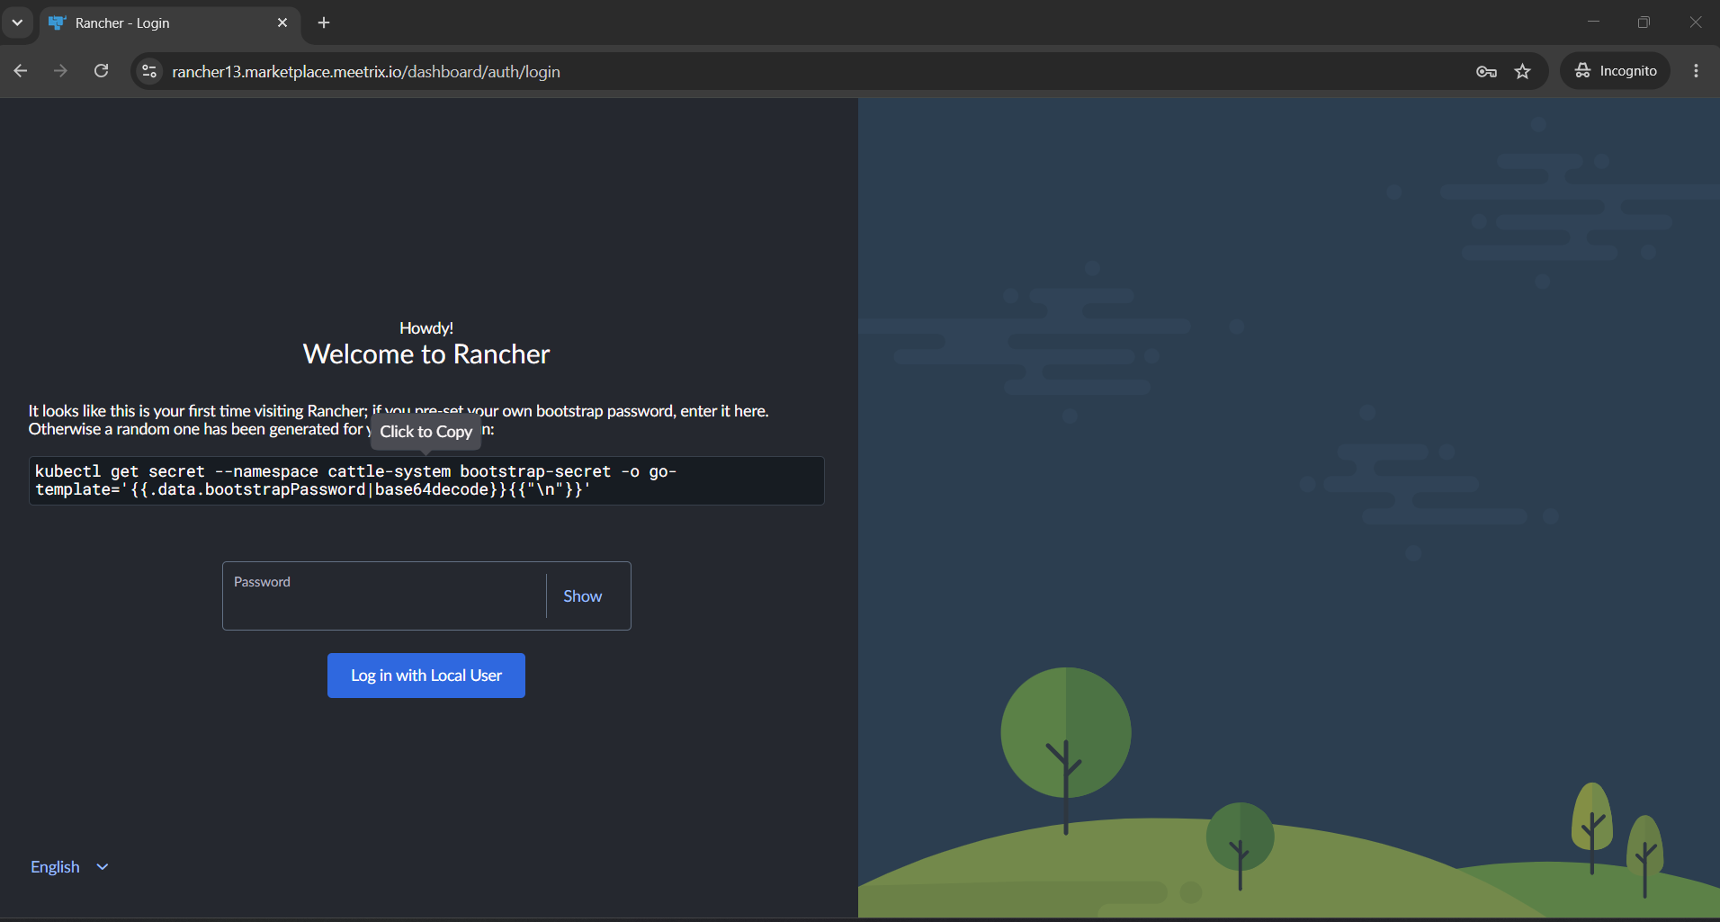Bookmark this page with the star icon

1522,71
